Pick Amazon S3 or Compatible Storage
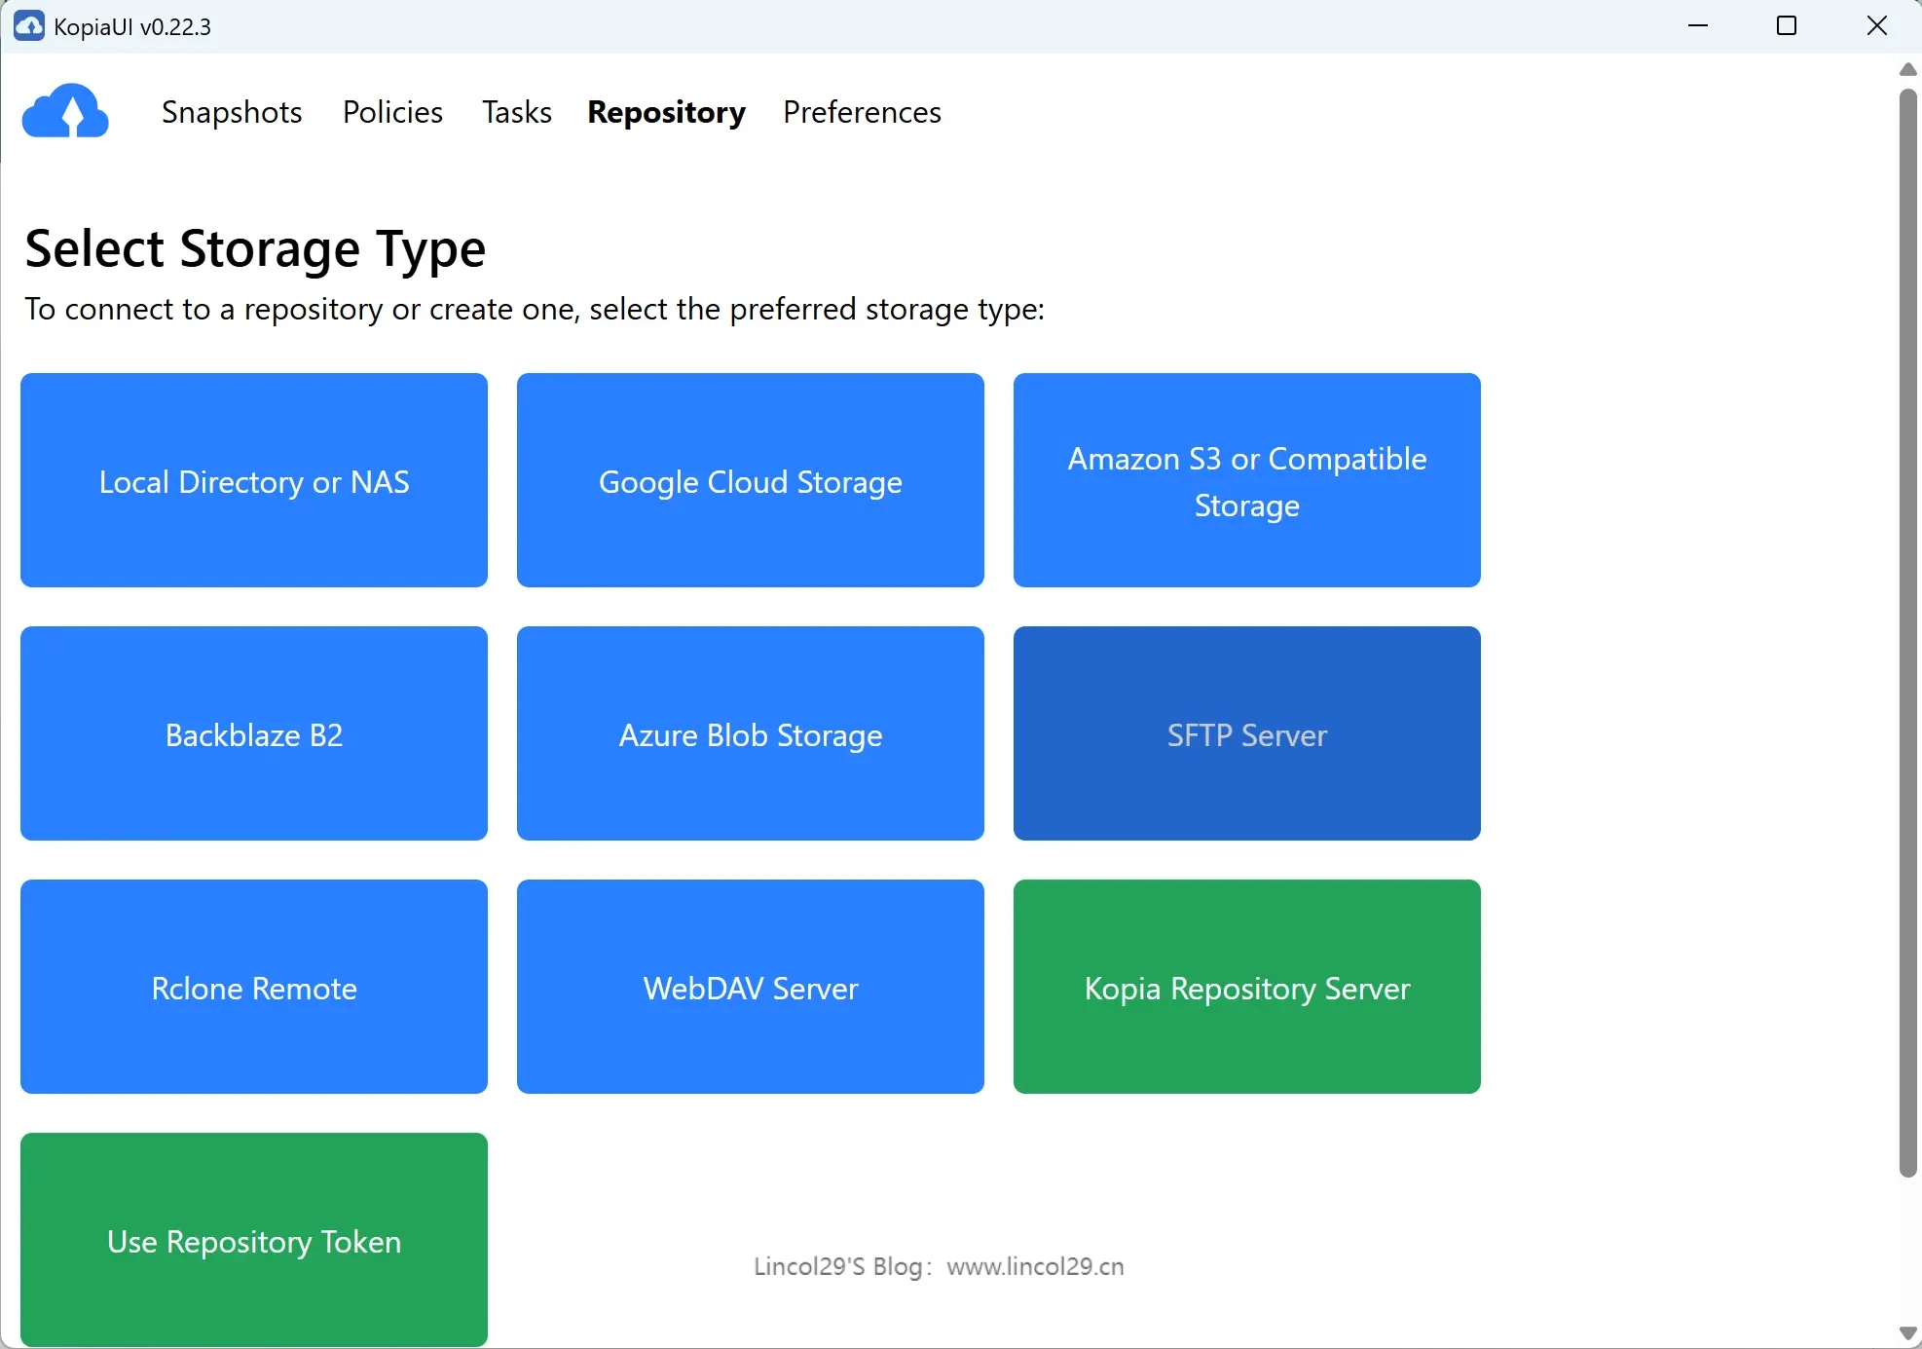This screenshot has width=1922, height=1349. (1246, 480)
